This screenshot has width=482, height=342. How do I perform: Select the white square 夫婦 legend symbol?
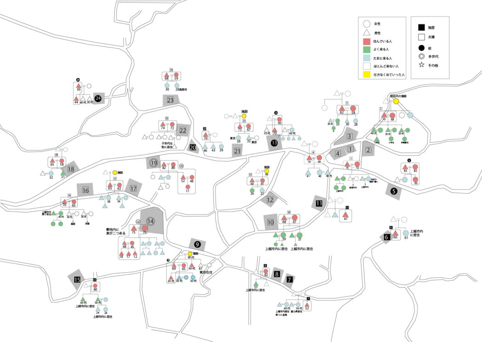point(421,38)
